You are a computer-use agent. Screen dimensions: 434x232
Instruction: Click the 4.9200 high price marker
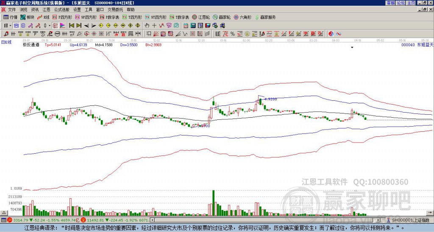pyautogui.click(x=271, y=99)
